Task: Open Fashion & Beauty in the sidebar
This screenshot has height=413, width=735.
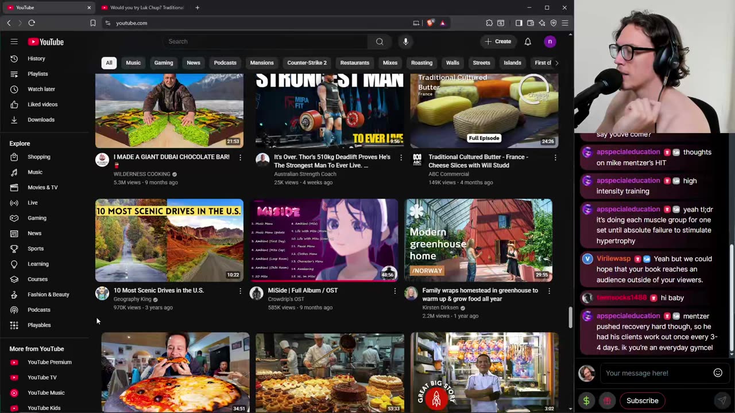Action: (48, 294)
